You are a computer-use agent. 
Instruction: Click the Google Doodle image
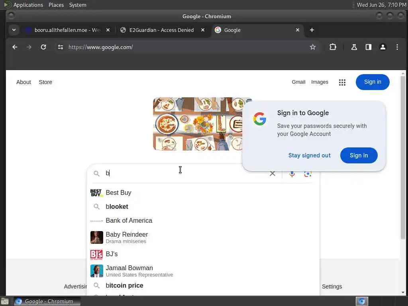198,124
